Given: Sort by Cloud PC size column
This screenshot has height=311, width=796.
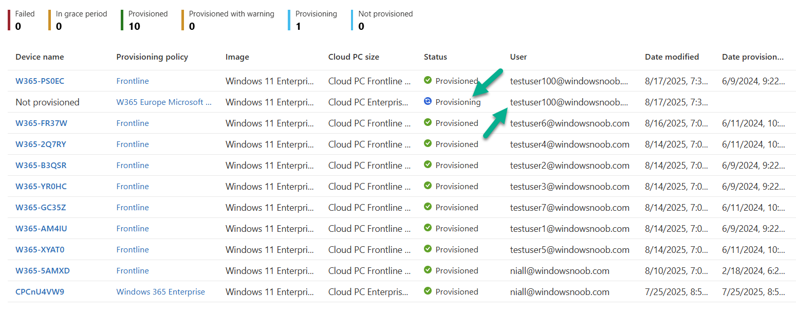Looking at the screenshot, I should (x=354, y=57).
